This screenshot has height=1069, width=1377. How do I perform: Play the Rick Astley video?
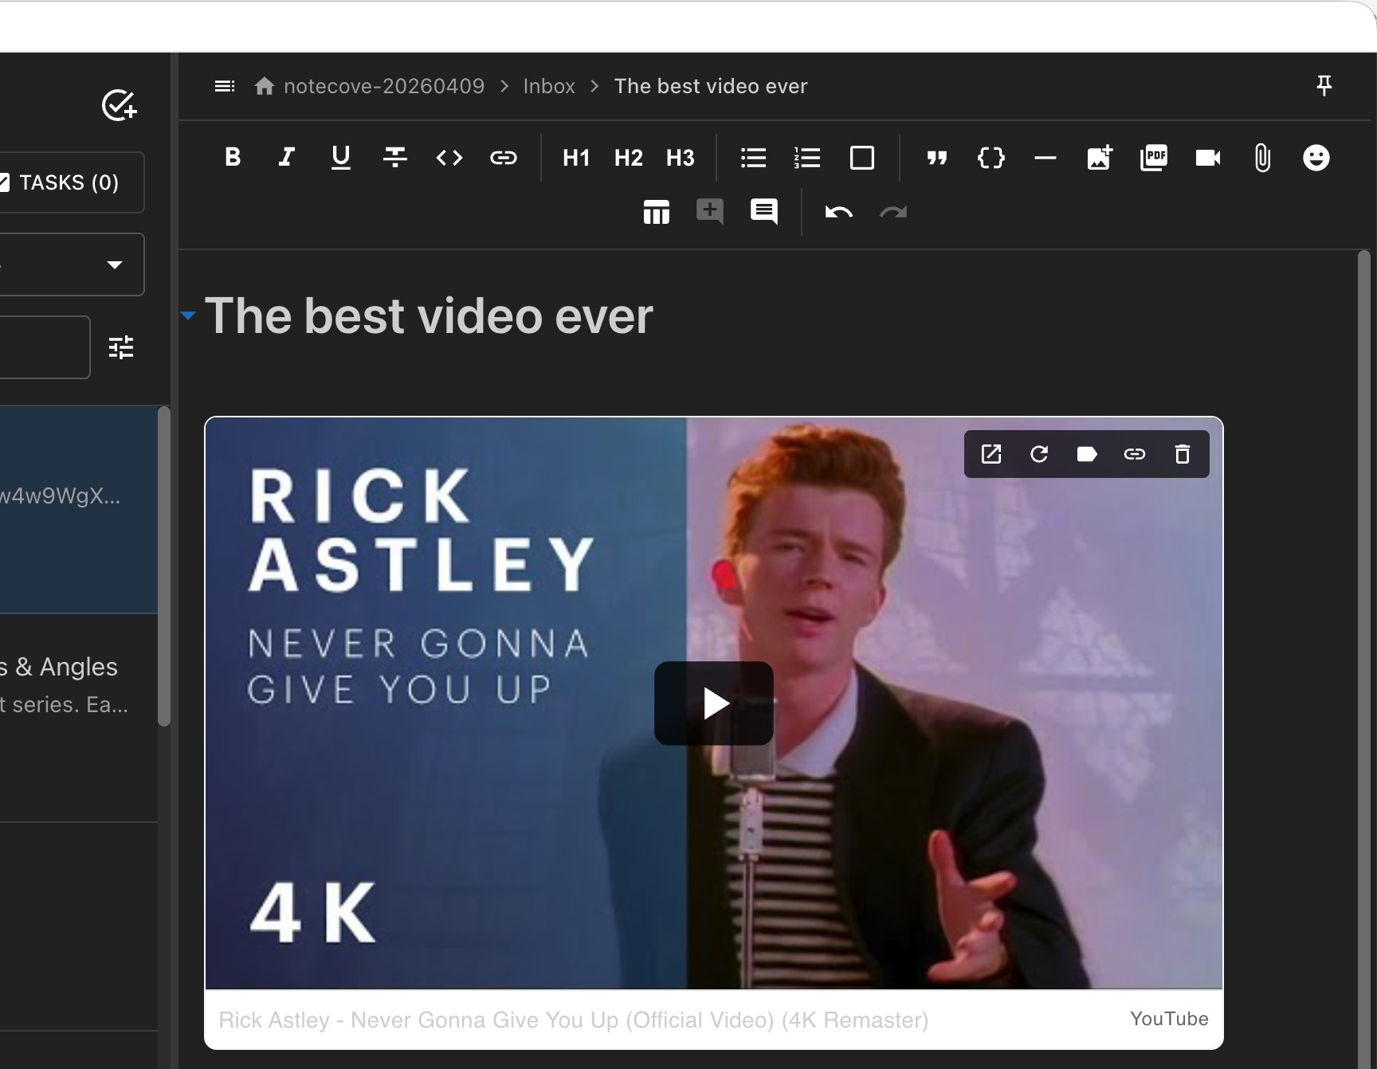(x=714, y=703)
